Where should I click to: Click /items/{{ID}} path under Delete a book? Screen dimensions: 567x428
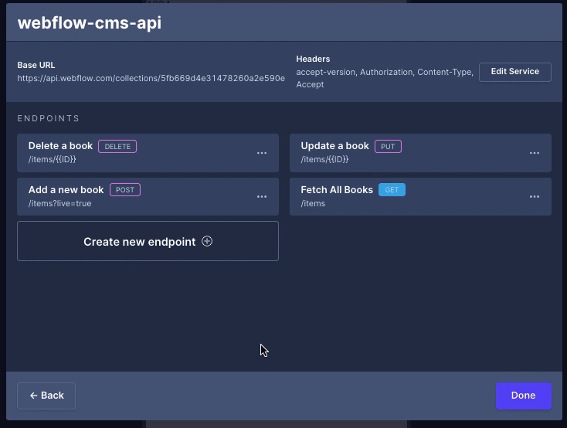point(52,159)
